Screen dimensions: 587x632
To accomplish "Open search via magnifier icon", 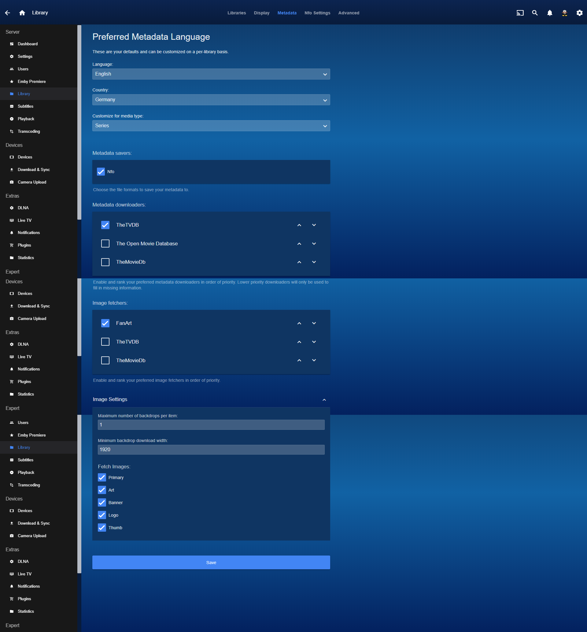I will pos(535,13).
